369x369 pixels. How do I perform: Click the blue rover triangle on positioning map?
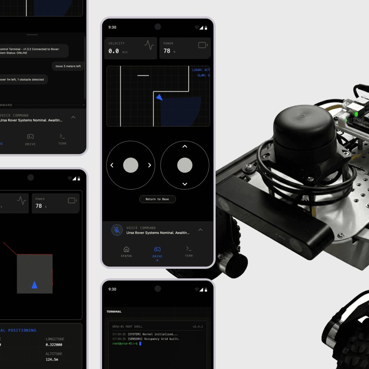tap(35, 285)
